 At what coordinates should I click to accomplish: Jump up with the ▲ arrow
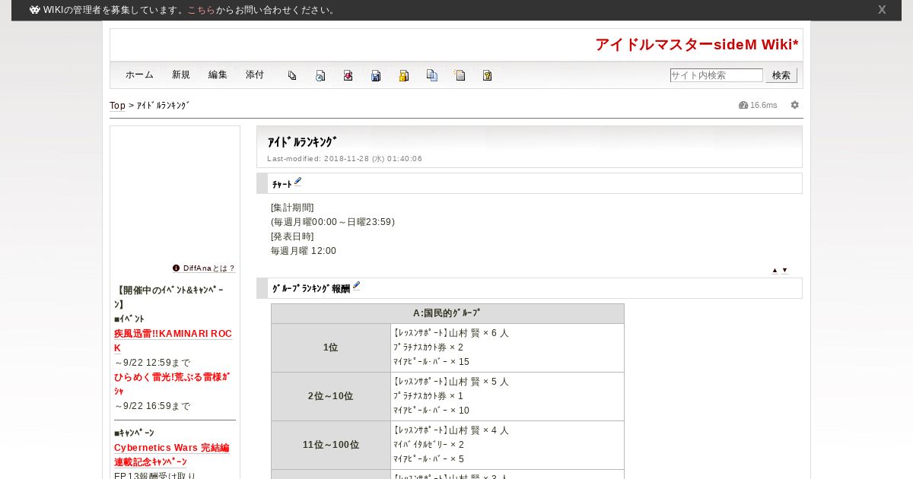(775, 270)
